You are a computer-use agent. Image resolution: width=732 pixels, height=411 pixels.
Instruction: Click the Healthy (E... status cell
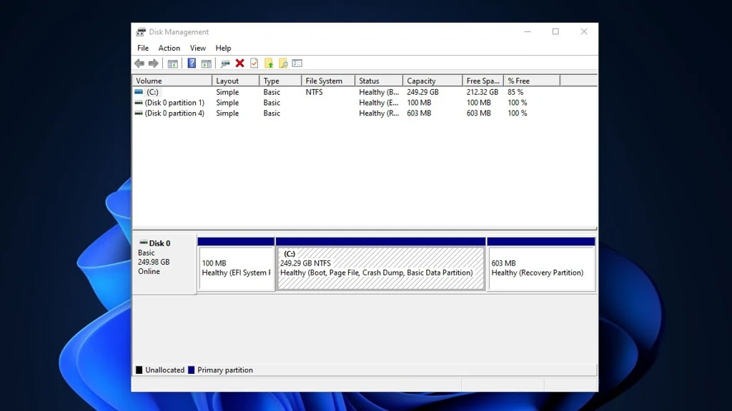point(379,103)
